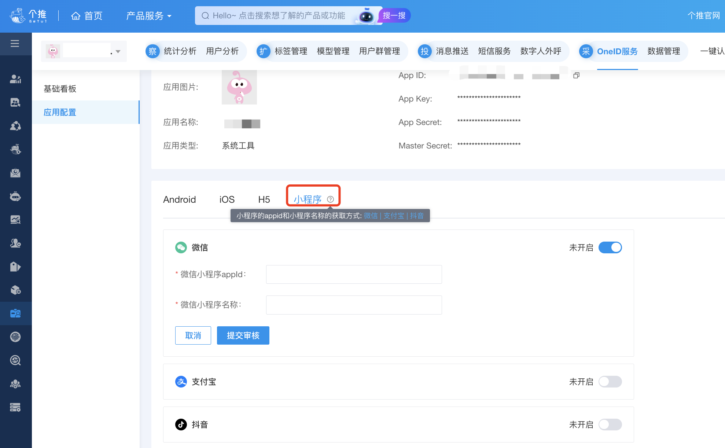Open the hamburger menu in sidebar

point(15,44)
